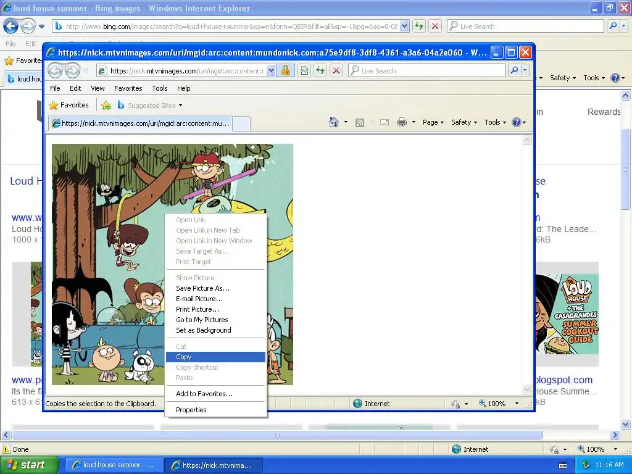Stop loading in front IE window
Viewport: 632px width, 474px height.
click(336, 71)
